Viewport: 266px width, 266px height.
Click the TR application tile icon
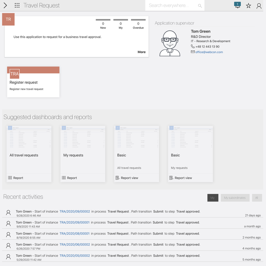8,19
